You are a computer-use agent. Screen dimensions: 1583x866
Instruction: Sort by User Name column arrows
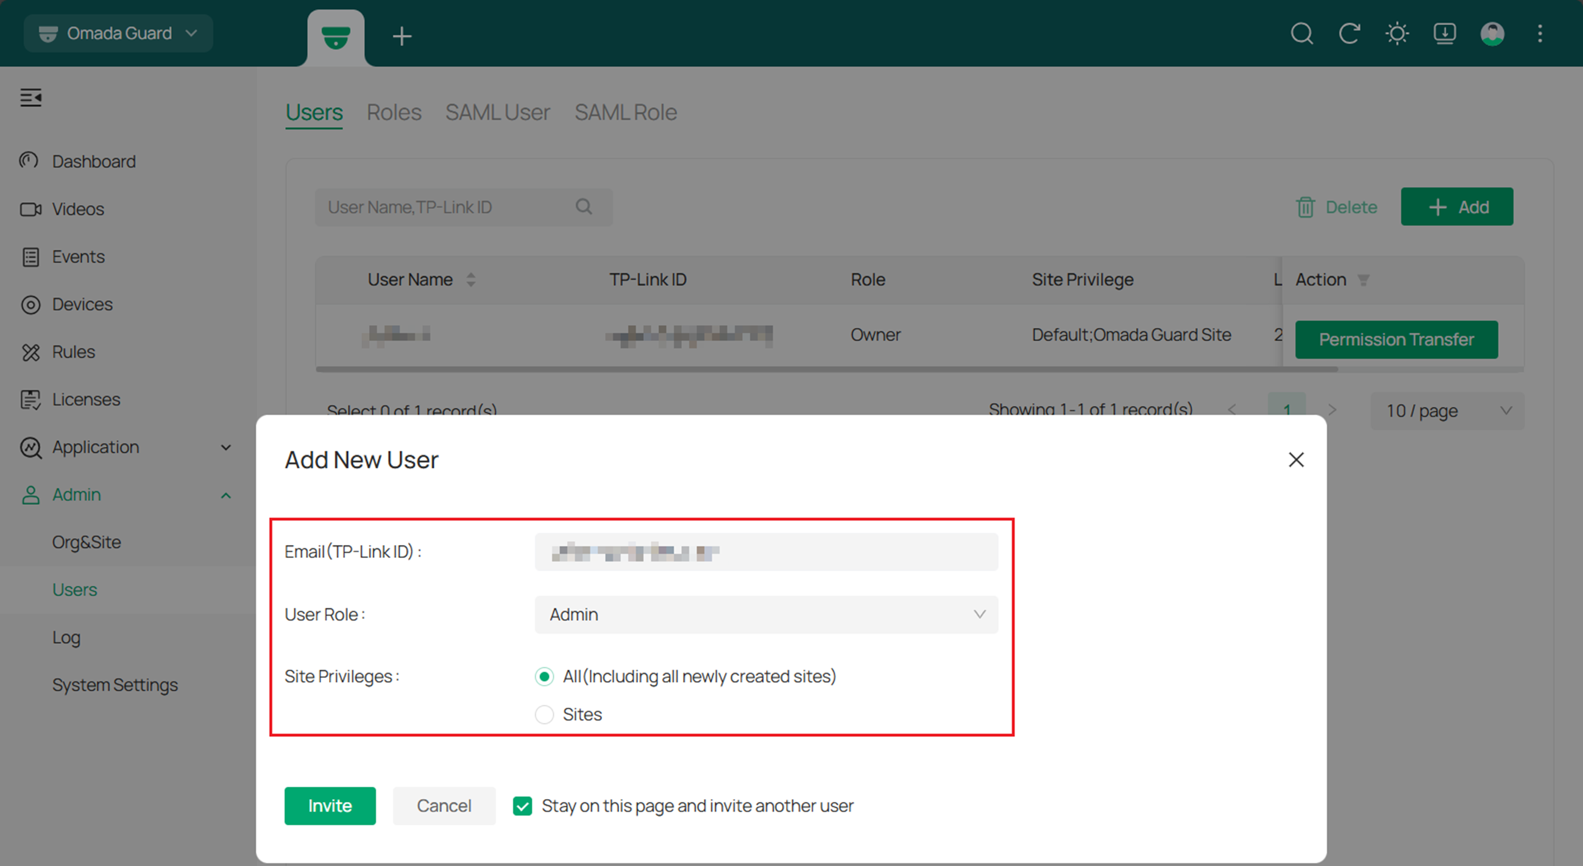coord(471,280)
